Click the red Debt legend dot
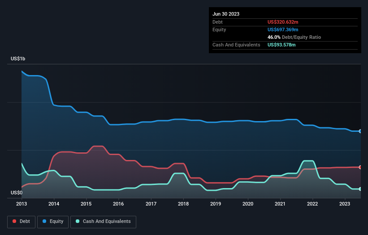The width and height of the screenshot is (368, 235). [x=14, y=221]
